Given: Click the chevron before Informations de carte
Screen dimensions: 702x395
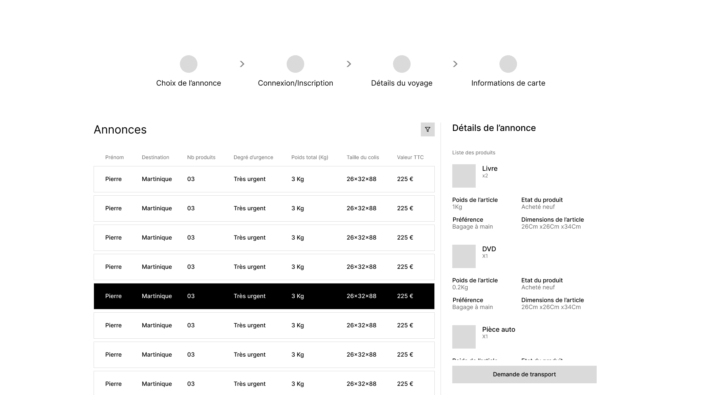Looking at the screenshot, I should tap(455, 64).
